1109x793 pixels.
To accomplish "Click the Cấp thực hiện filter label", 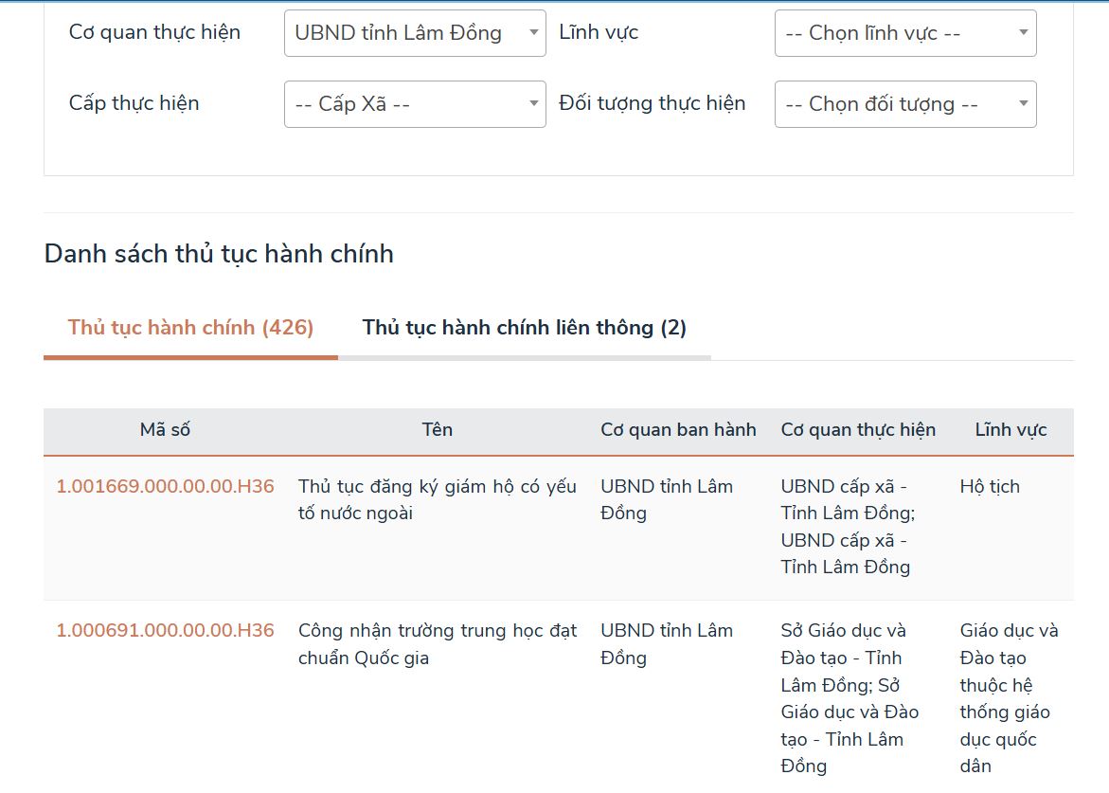I will pos(134,103).
